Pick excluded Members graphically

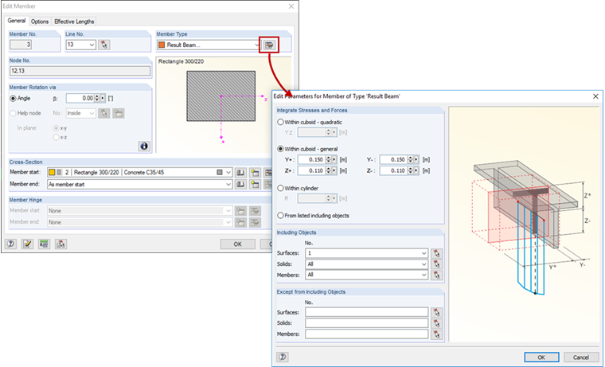pyautogui.click(x=436, y=334)
